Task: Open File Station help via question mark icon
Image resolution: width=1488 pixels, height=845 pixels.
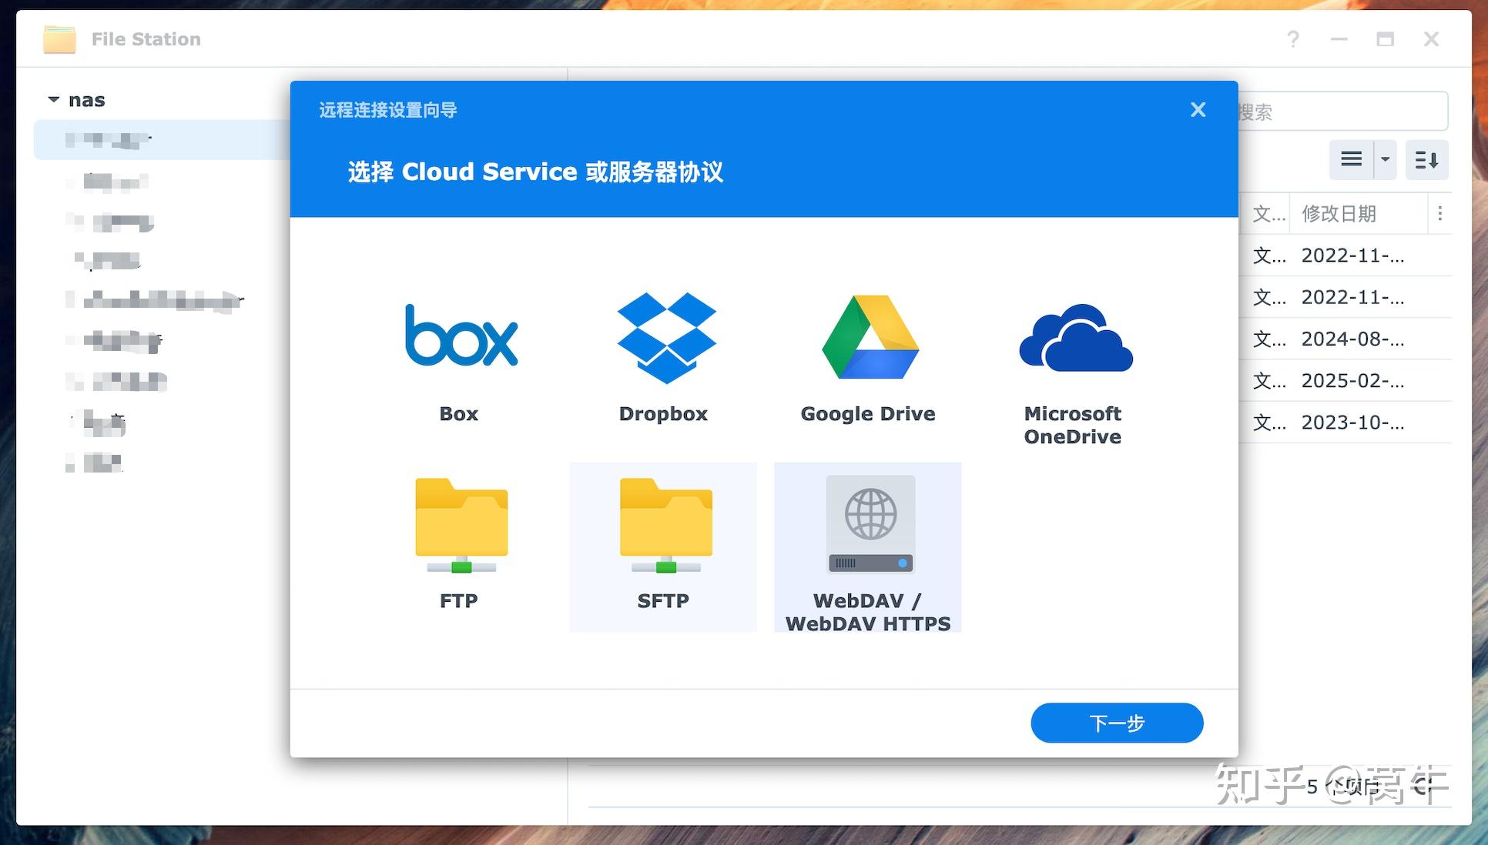Action: point(1292,39)
